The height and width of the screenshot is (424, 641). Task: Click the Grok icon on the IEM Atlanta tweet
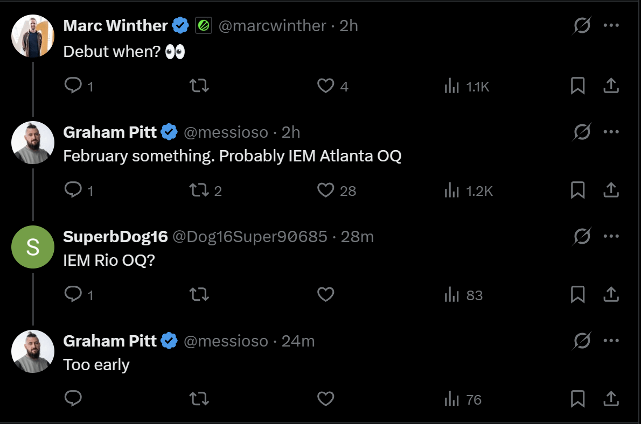click(x=582, y=132)
